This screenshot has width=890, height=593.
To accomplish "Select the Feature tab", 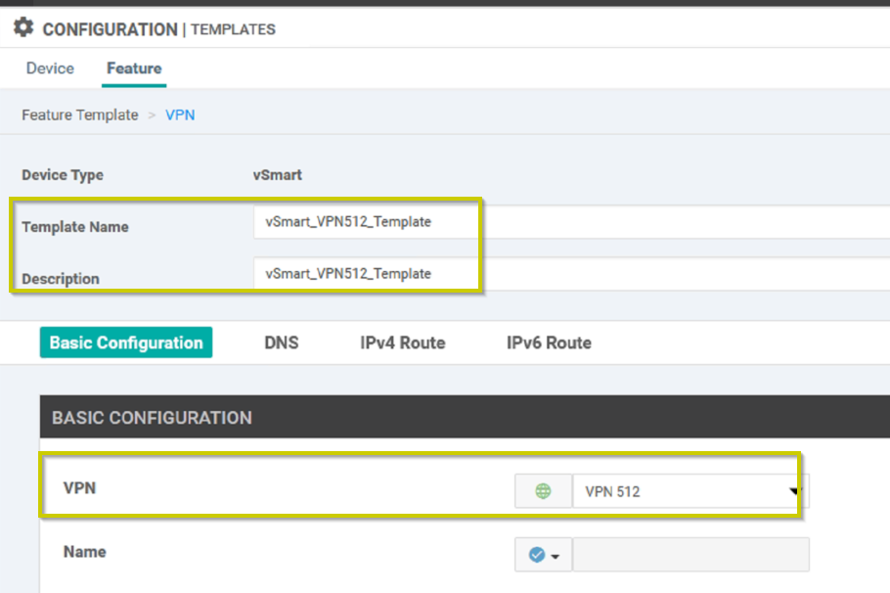I will [134, 68].
